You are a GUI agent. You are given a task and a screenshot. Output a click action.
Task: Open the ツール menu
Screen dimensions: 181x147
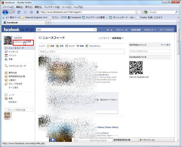tap(66, 7)
